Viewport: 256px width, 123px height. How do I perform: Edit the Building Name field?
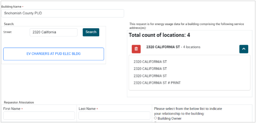[x=63, y=13]
